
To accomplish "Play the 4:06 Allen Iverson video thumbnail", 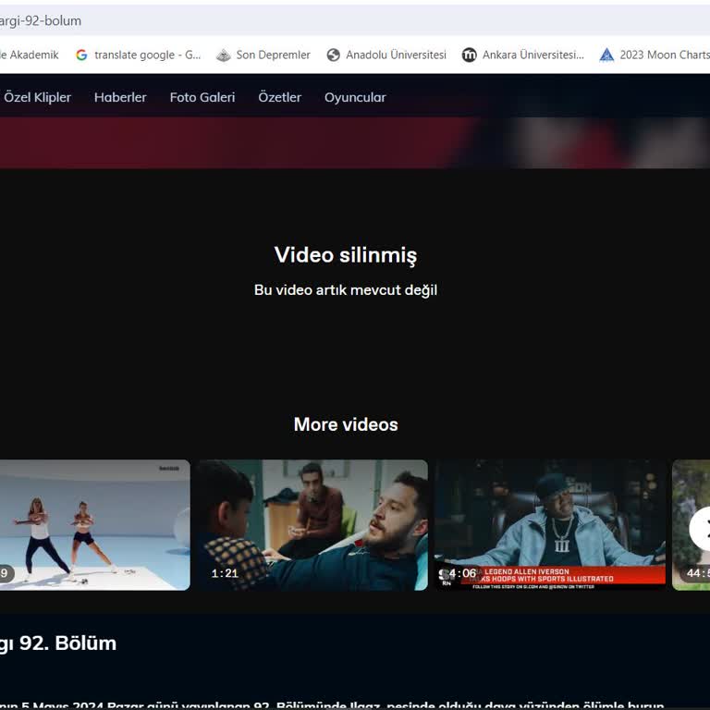I will [550, 525].
